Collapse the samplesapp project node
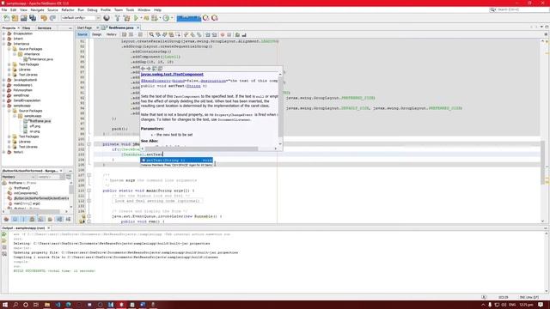Image resolution: width=550 pixels, height=309 pixels. (3, 106)
